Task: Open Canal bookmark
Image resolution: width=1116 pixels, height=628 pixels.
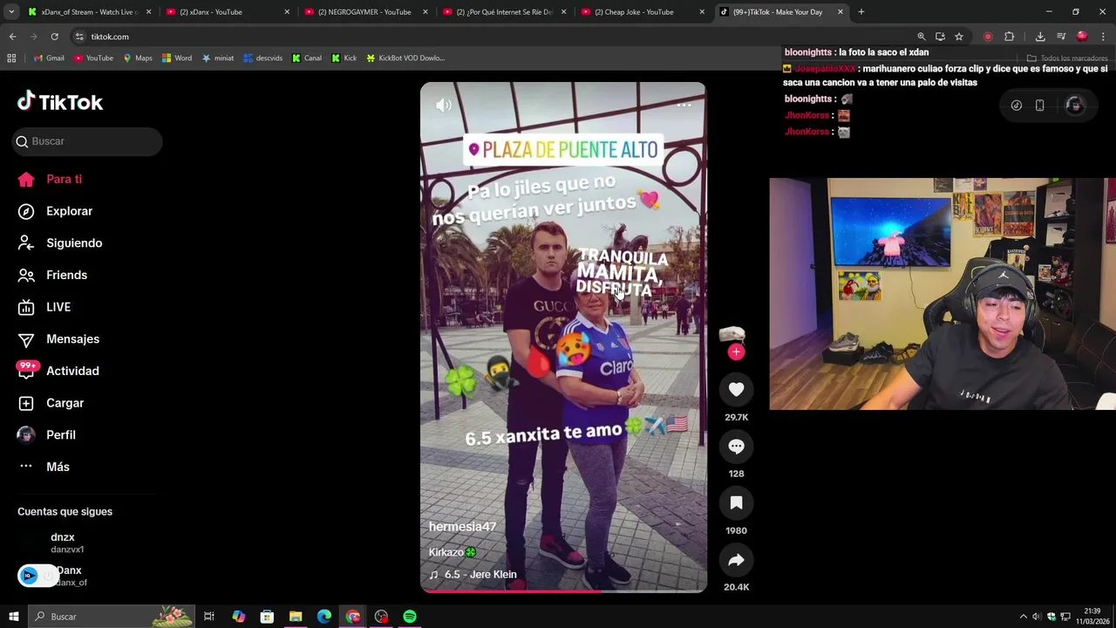Action: pyautogui.click(x=307, y=58)
